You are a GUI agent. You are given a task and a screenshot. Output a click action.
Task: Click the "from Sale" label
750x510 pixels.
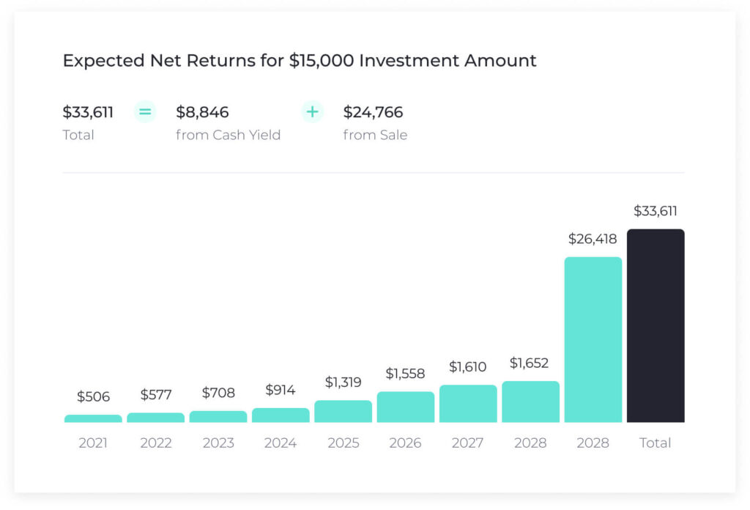click(375, 135)
